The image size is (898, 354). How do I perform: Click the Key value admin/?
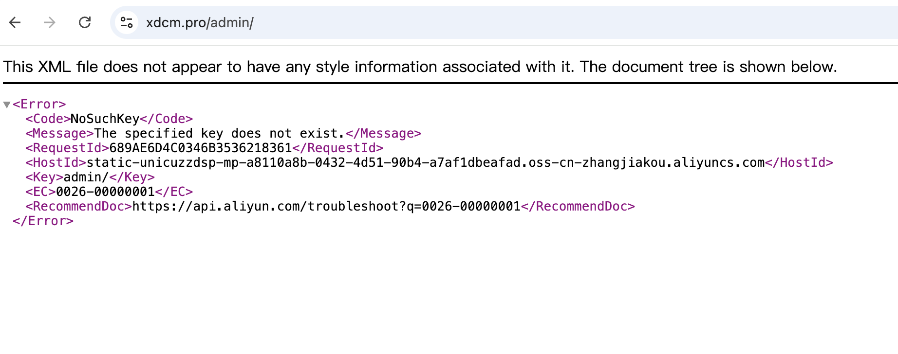tap(86, 177)
